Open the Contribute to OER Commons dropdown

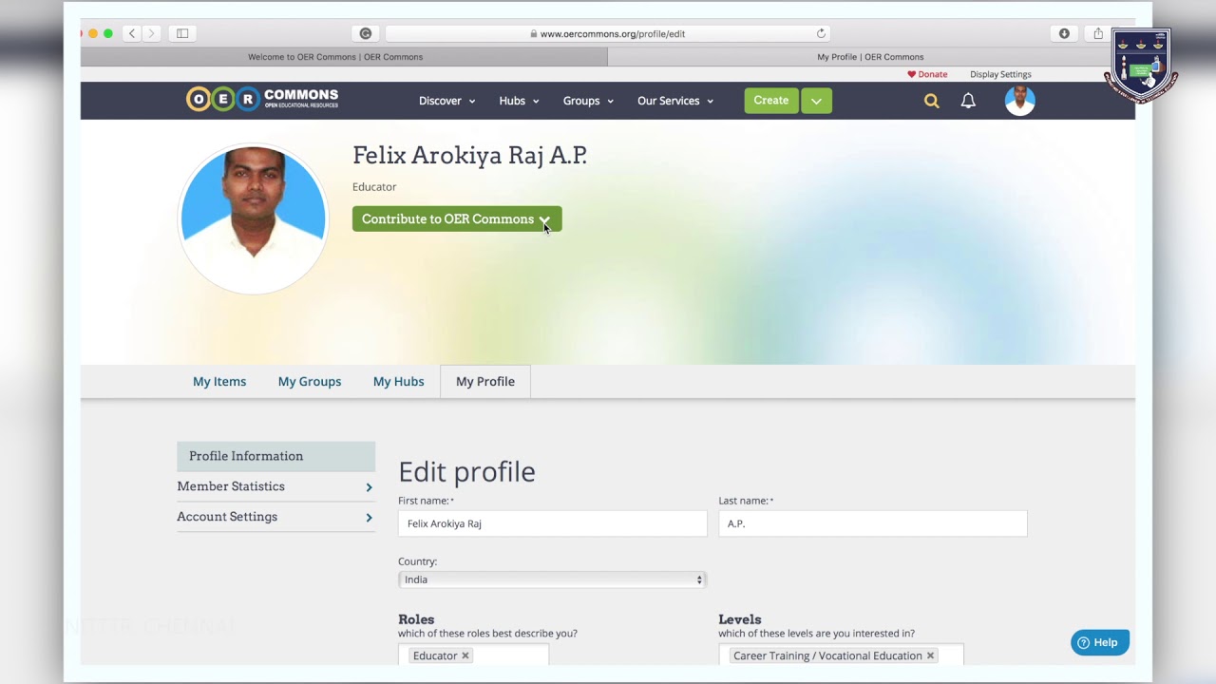click(x=457, y=218)
